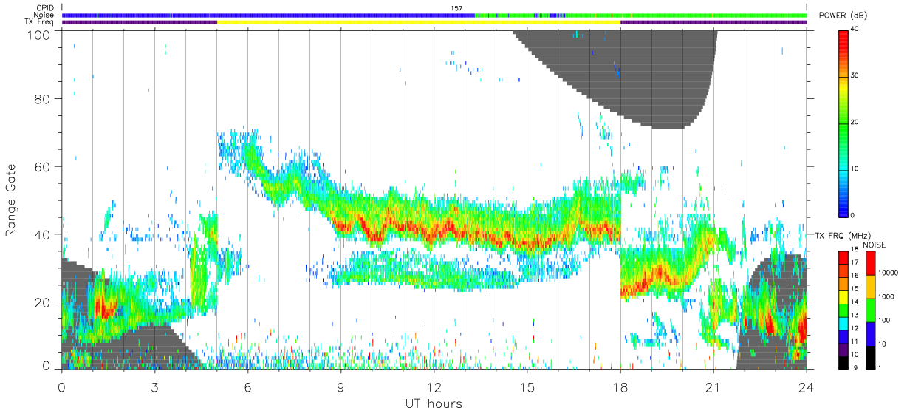The image size is (907, 419).
Task: Click the 10000 tick on the noise legend
Action: [x=888, y=273]
